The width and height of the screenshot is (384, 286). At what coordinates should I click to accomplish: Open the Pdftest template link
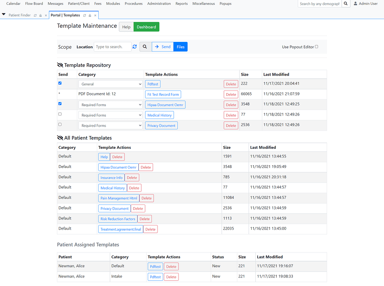pyautogui.click(x=152, y=84)
